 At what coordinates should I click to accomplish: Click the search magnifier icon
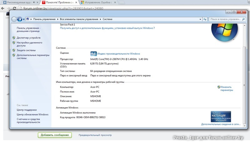pos(243,19)
